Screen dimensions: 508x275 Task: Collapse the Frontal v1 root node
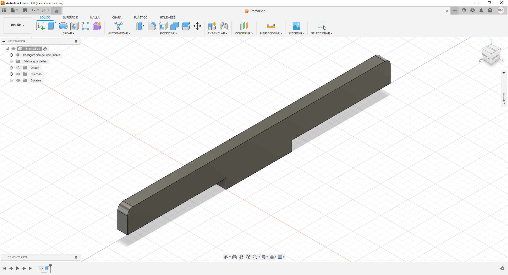coord(7,49)
